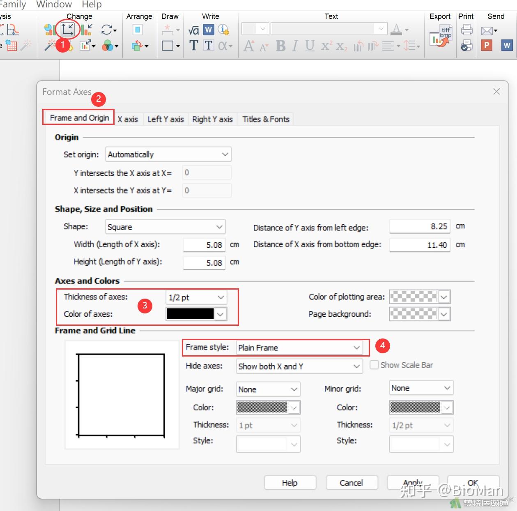Switch to the X axis tab
This screenshot has width=517, height=511.
pos(128,119)
